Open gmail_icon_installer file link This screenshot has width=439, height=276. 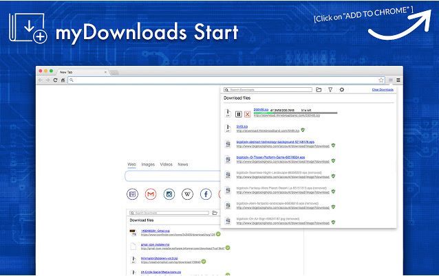click(x=155, y=244)
